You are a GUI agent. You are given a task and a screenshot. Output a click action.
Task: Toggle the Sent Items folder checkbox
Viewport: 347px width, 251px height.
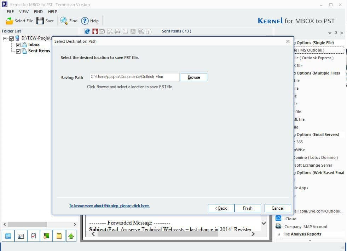click(x=18, y=51)
